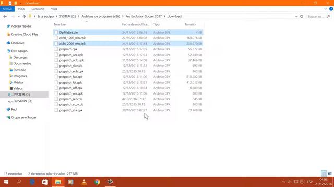Image resolution: width=334 pixels, height=187 pixels.
Task: Open volume control in system tray
Action: [x=289, y=182]
